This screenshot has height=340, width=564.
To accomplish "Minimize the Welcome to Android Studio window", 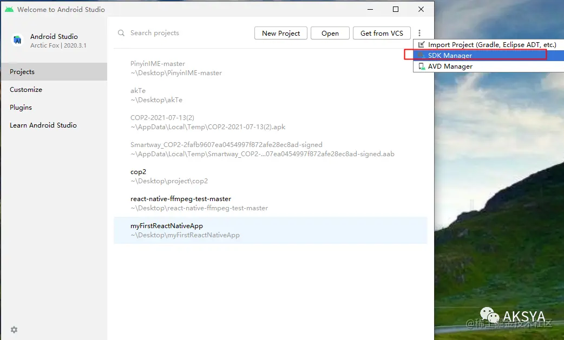I will (x=370, y=9).
